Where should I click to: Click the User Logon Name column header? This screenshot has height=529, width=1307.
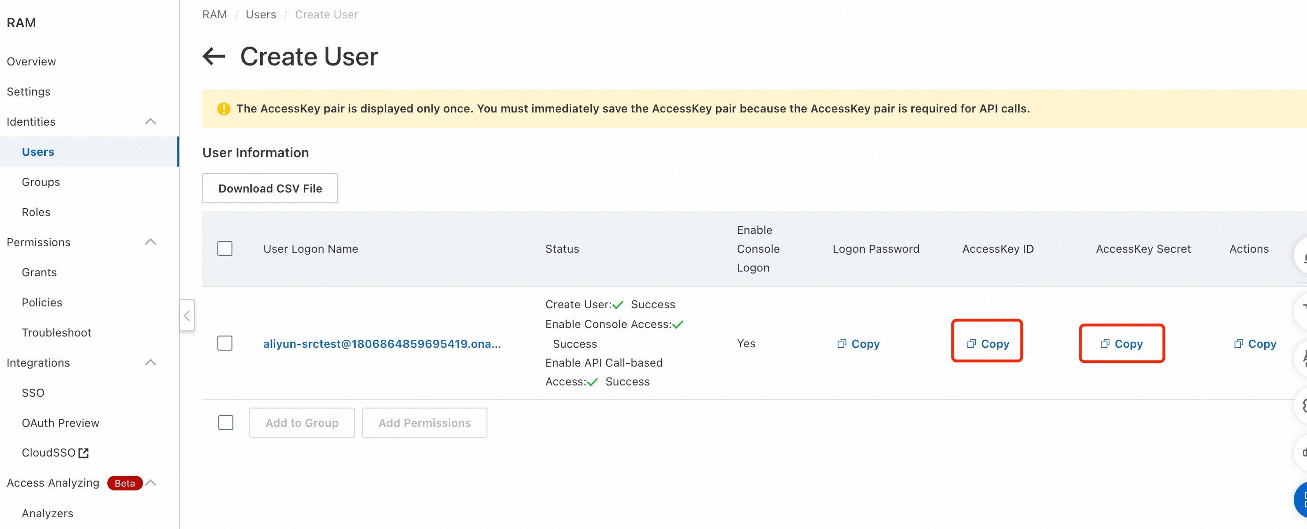click(311, 249)
